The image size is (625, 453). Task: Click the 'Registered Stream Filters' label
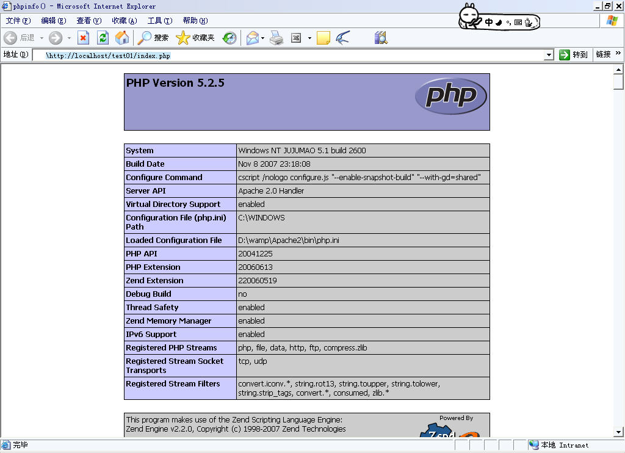point(173,383)
